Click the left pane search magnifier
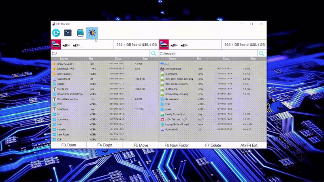This screenshot has height=182, width=324. click(153, 53)
